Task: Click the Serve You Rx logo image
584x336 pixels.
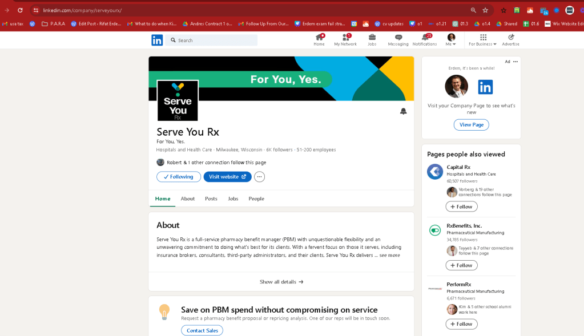Action: click(x=178, y=100)
